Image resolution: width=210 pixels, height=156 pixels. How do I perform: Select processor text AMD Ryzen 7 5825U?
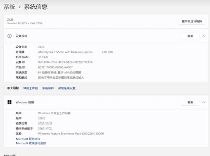pos(65,52)
